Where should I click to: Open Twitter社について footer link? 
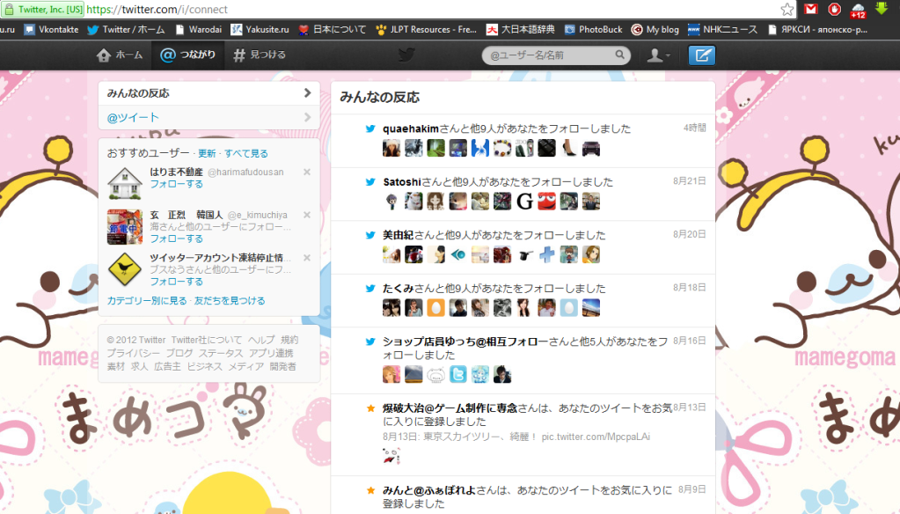(207, 340)
